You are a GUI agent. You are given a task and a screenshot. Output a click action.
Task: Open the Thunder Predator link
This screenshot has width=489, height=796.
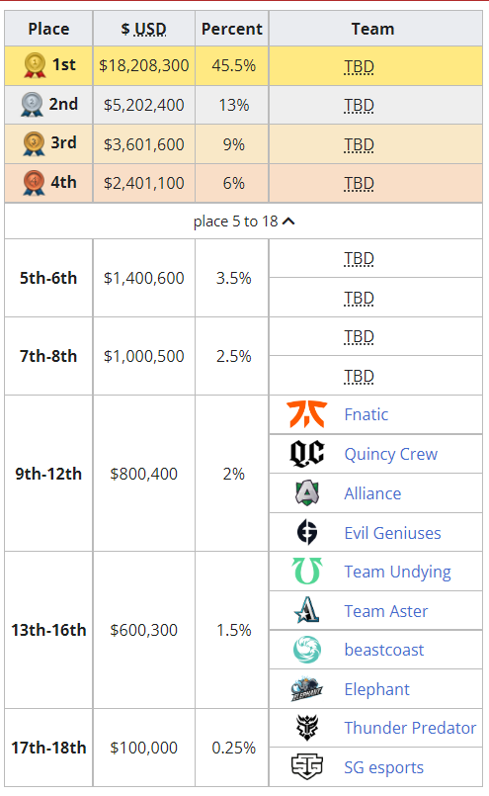(410, 728)
